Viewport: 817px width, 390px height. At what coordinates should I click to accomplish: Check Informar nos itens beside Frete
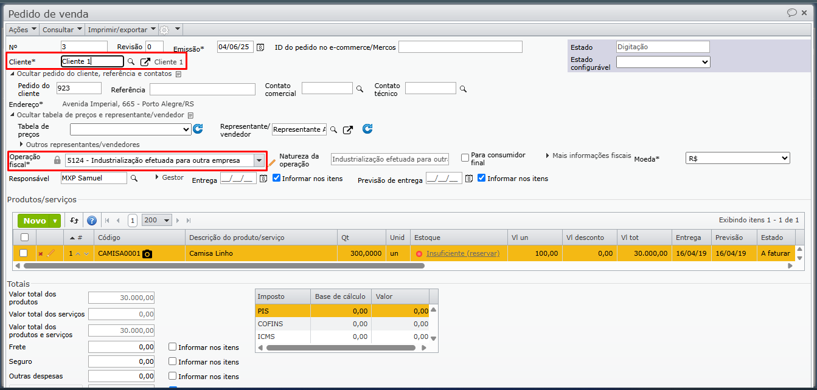point(173,347)
